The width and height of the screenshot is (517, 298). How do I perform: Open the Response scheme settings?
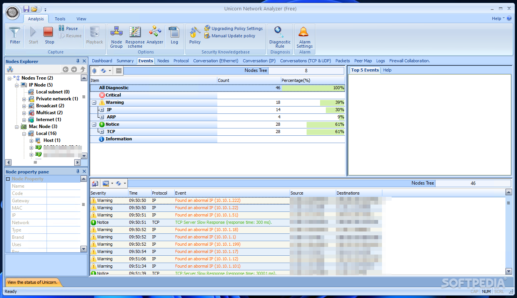coord(135,37)
